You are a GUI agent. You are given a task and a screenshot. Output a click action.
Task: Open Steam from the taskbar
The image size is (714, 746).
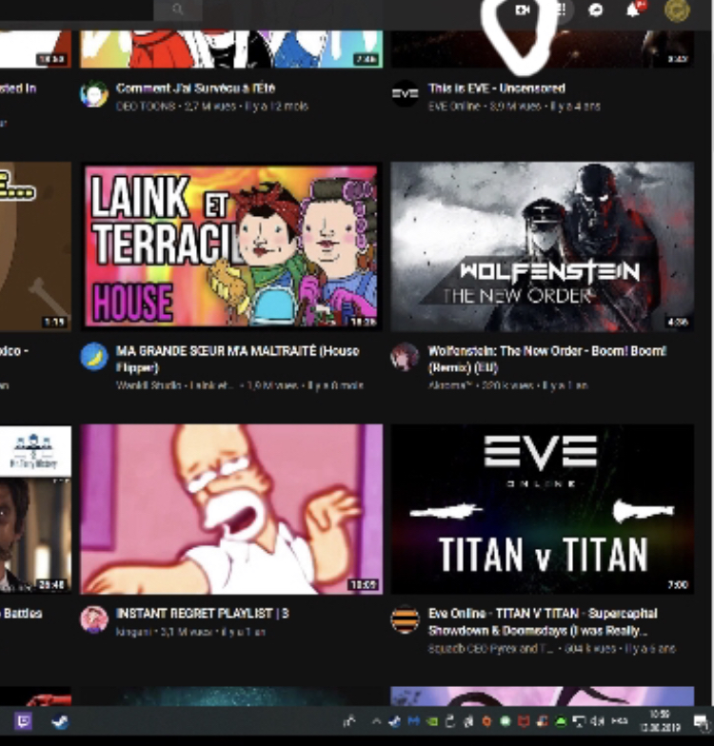coord(60,721)
